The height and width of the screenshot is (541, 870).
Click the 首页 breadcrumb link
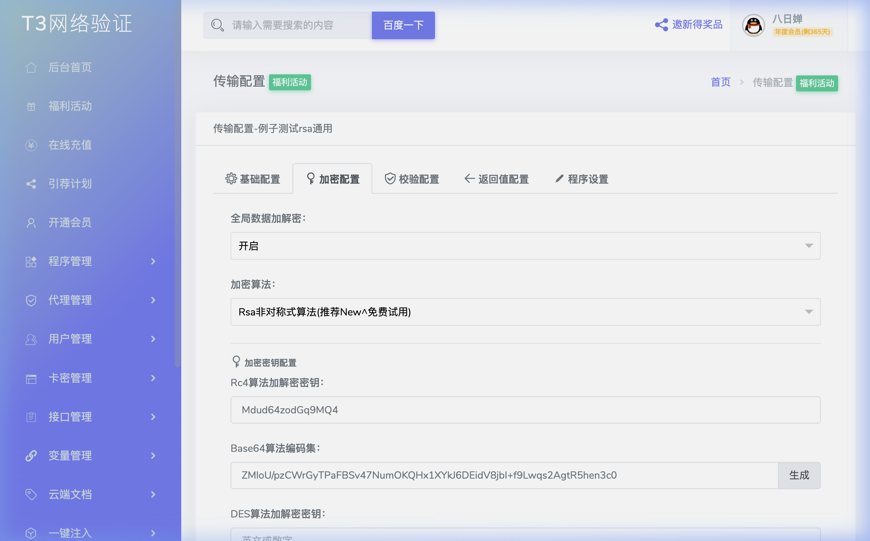pos(720,83)
